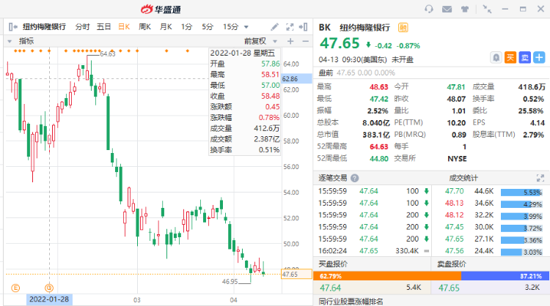Select the 日K chart tab
The height and width of the screenshot is (306, 550).
(x=124, y=27)
